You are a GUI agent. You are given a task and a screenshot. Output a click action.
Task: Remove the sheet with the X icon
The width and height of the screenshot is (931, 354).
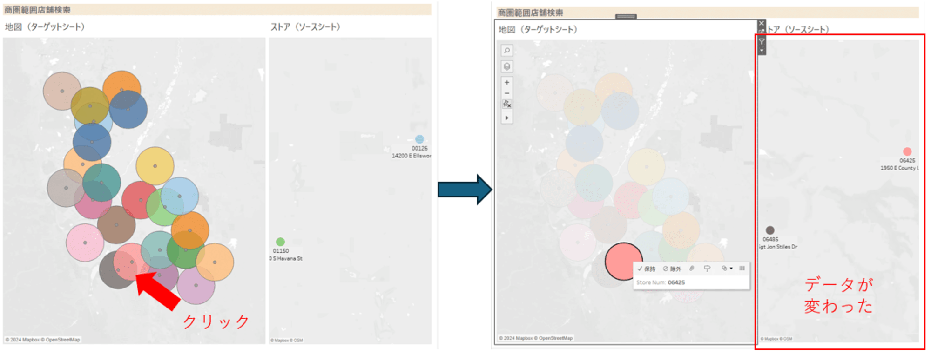(762, 23)
